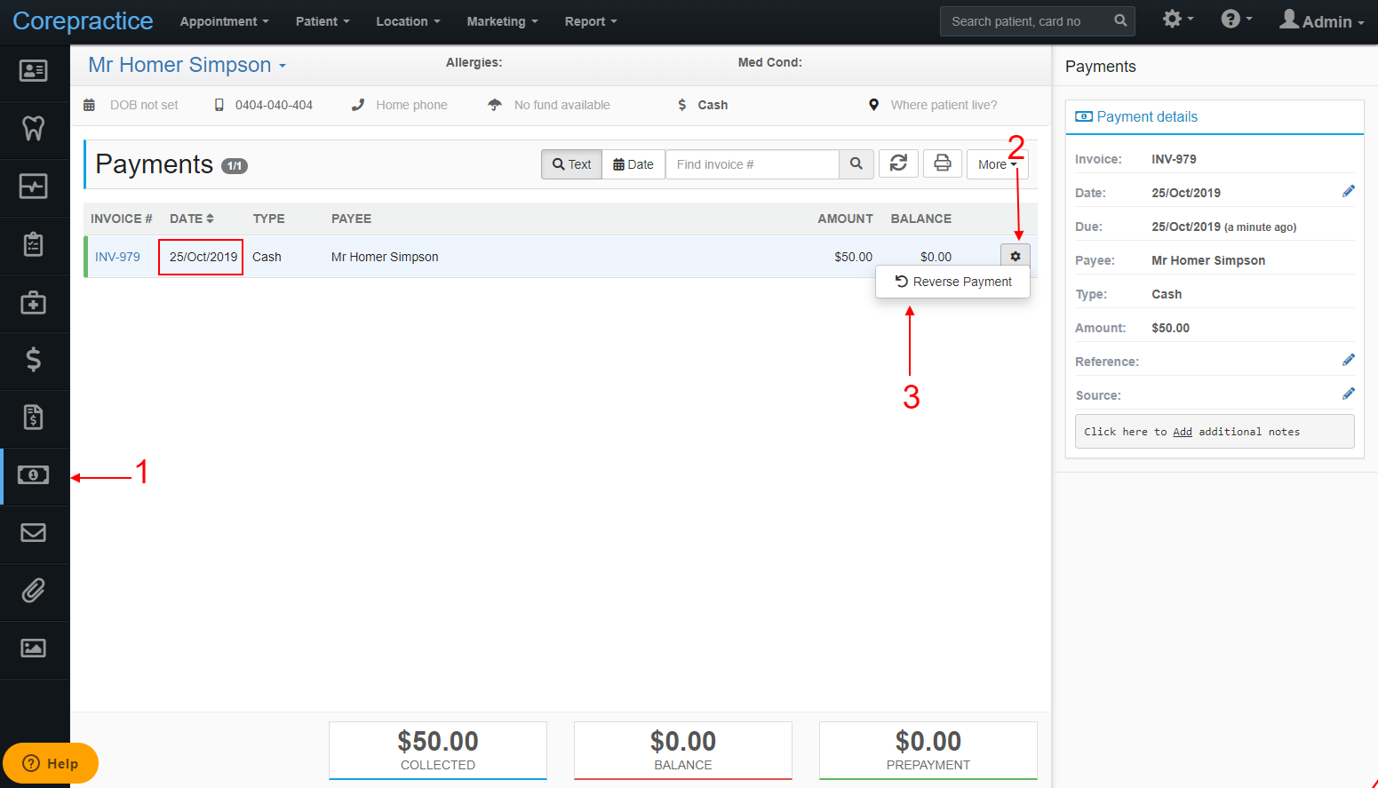Expand the More dropdown
1378x788 pixels.
997,164
